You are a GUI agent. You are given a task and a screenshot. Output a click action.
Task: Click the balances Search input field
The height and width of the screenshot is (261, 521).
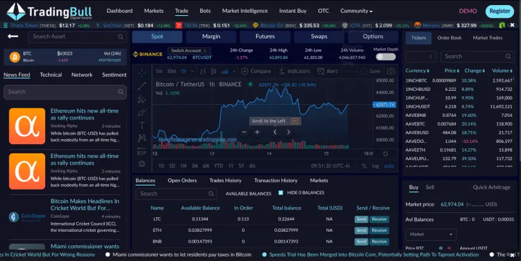coord(176,194)
